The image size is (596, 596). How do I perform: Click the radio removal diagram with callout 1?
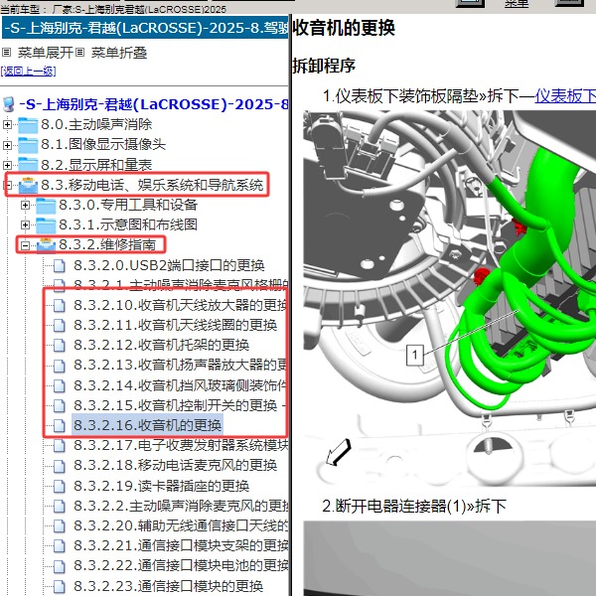[449, 299]
